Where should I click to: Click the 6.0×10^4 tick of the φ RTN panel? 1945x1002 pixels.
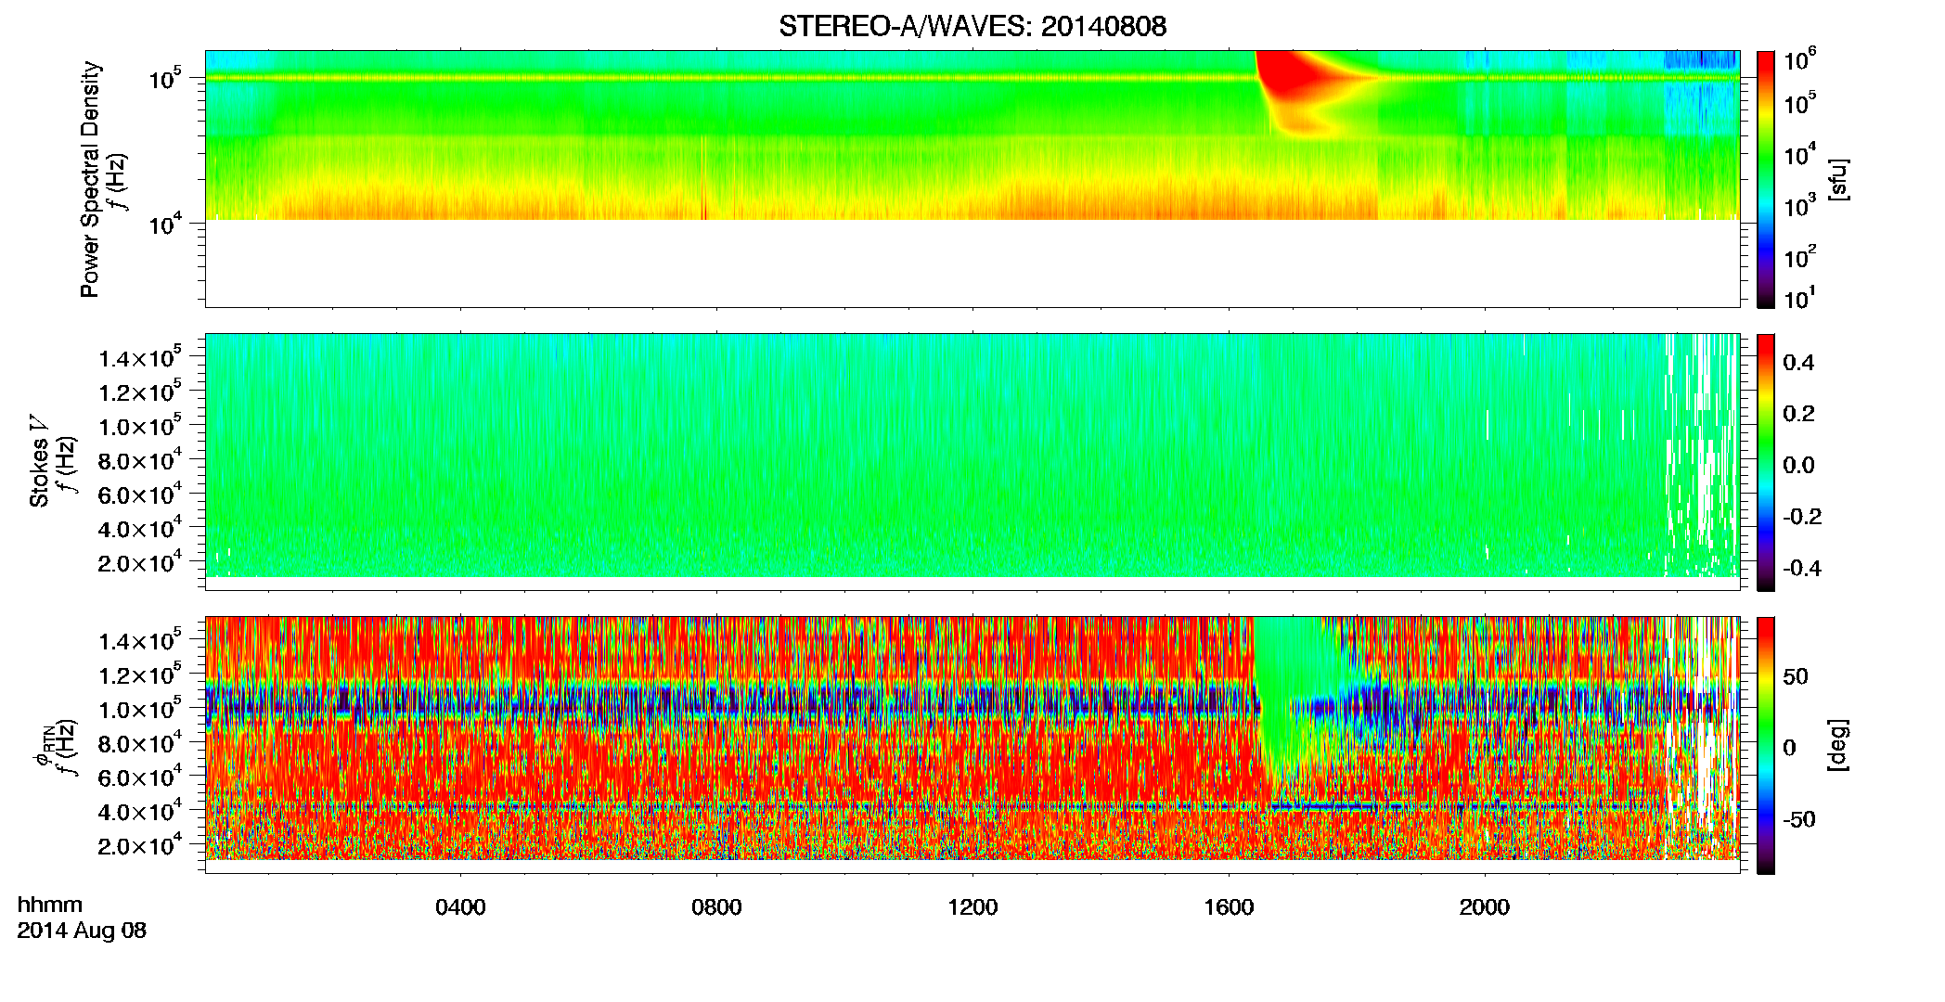(141, 777)
